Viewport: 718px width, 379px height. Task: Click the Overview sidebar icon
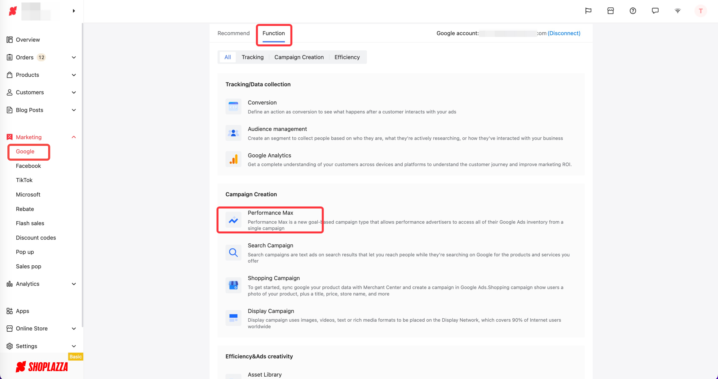(x=10, y=40)
